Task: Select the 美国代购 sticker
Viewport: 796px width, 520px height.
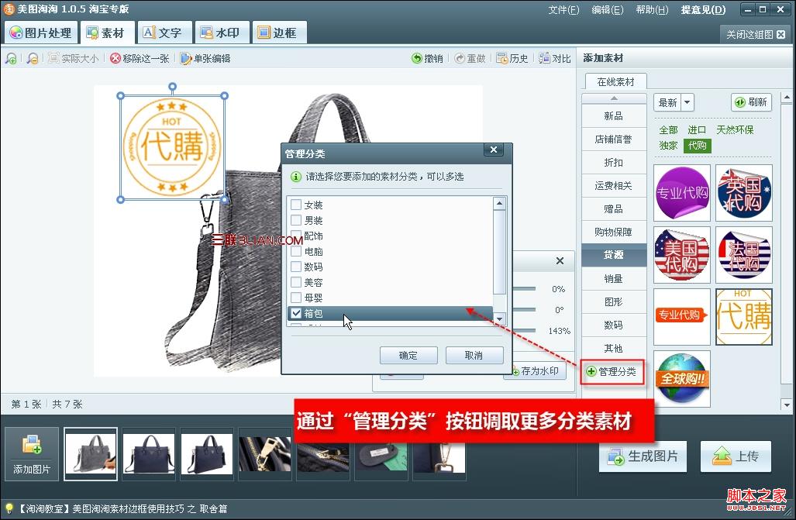Action: (x=682, y=255)
